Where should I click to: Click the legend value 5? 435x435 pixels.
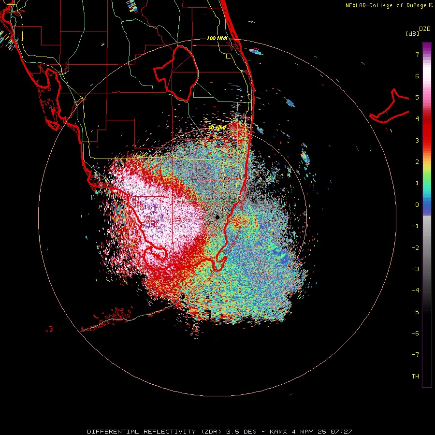417,97
